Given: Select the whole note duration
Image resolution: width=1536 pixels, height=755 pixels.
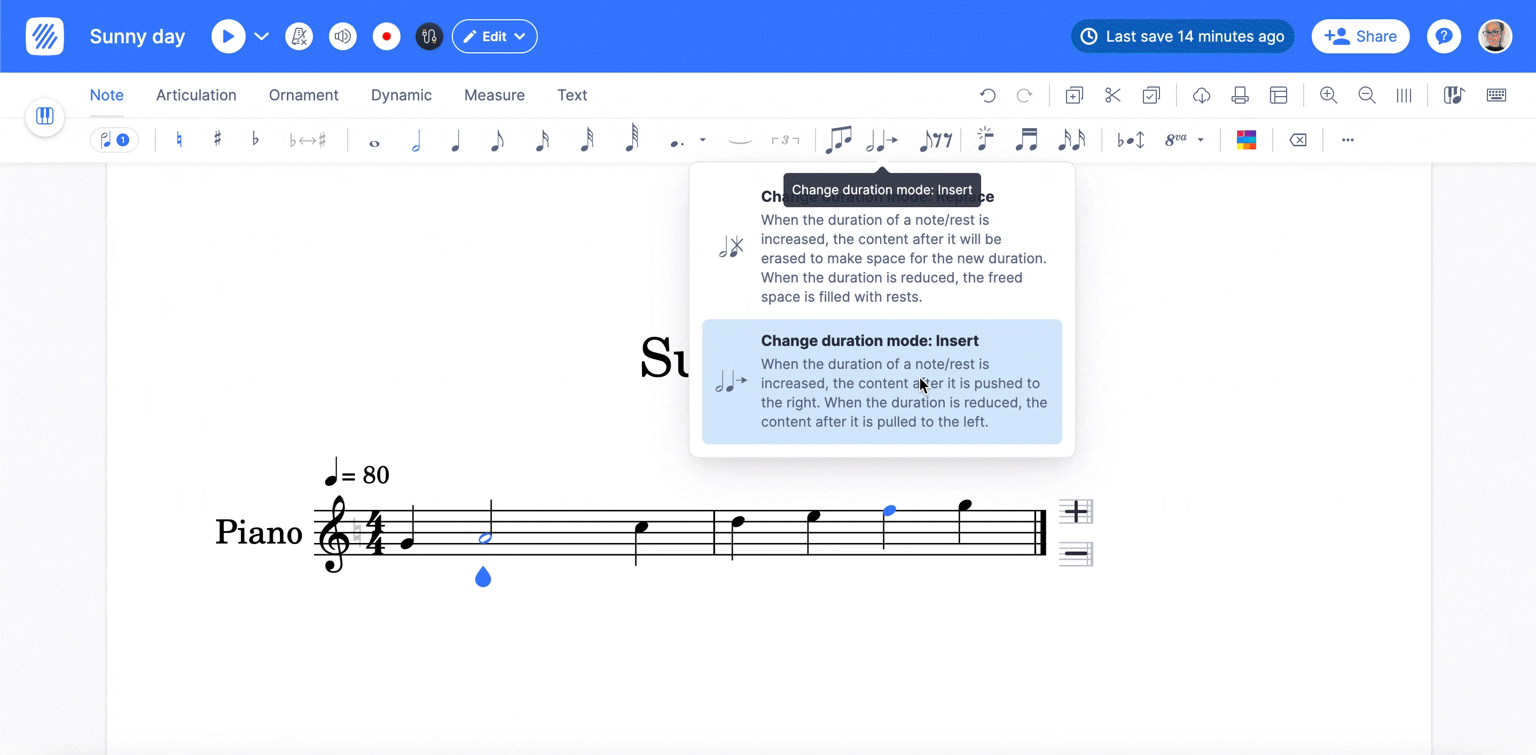Looking at the screenshot, I should [x=374, y=143].
